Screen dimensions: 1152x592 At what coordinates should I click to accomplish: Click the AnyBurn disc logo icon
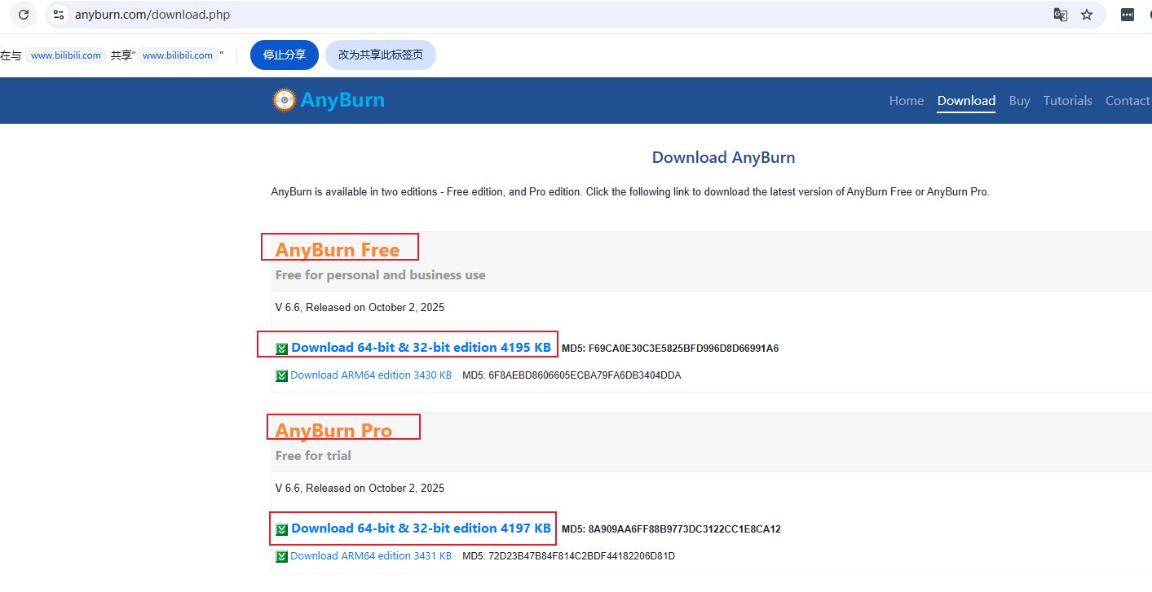tap(284, 100)
